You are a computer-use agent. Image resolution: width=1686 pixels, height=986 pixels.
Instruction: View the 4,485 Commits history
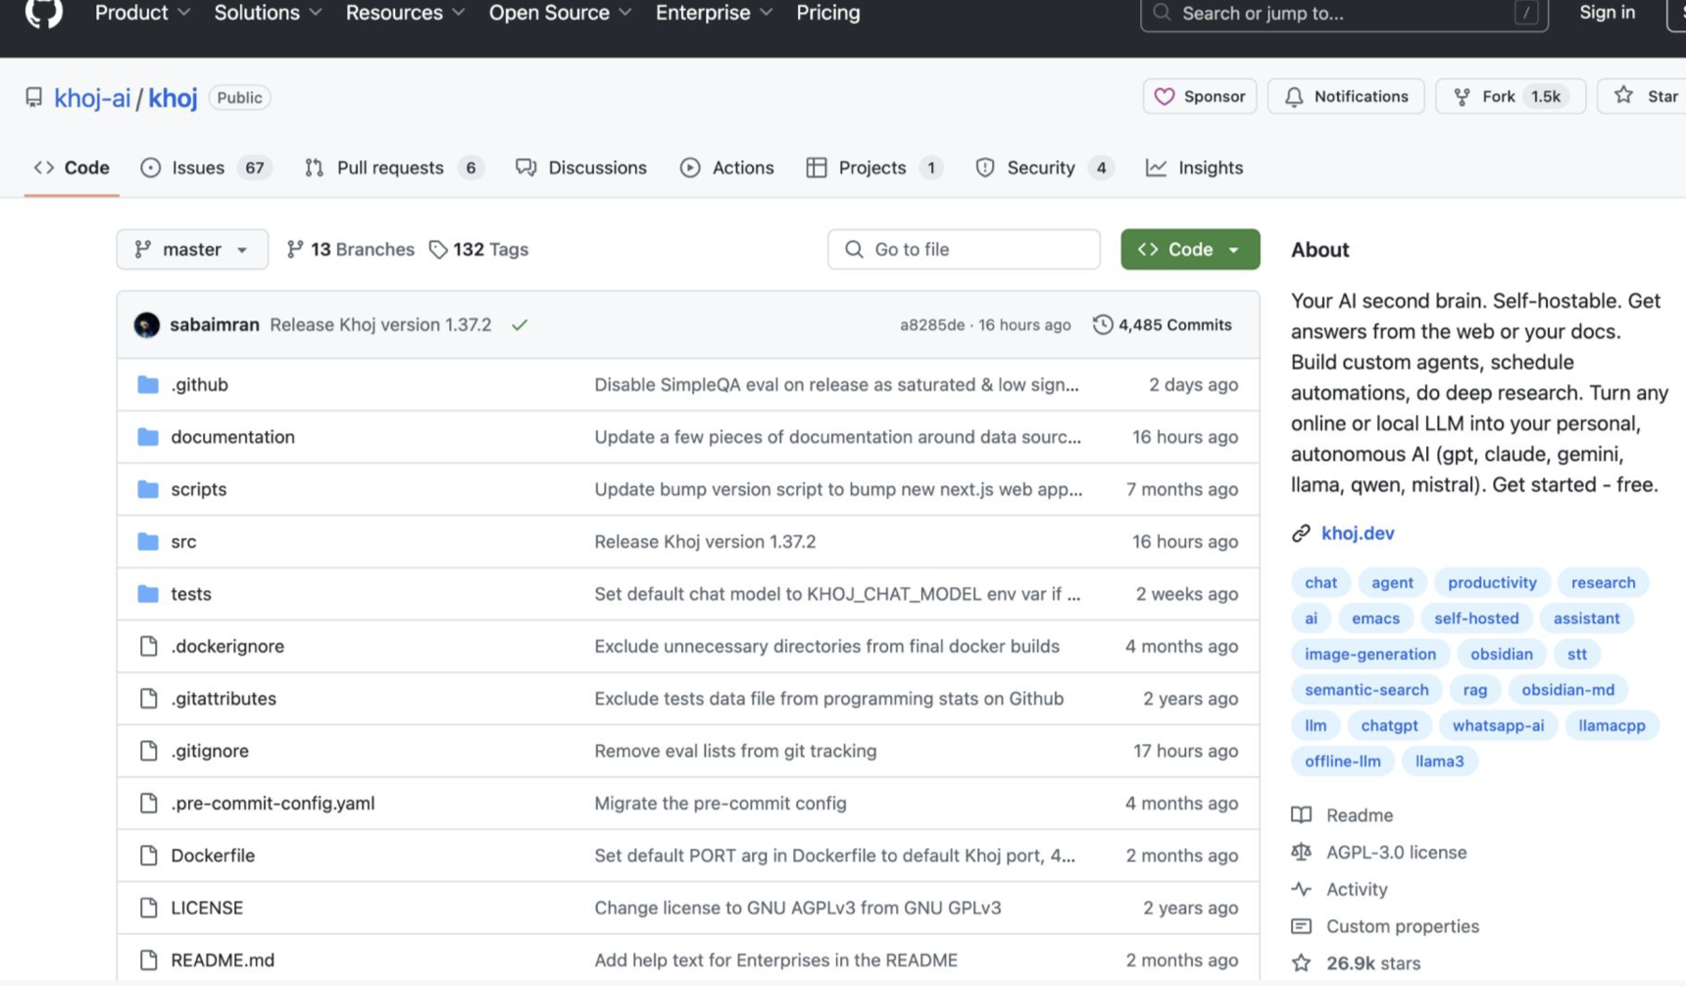point(1163,324)
